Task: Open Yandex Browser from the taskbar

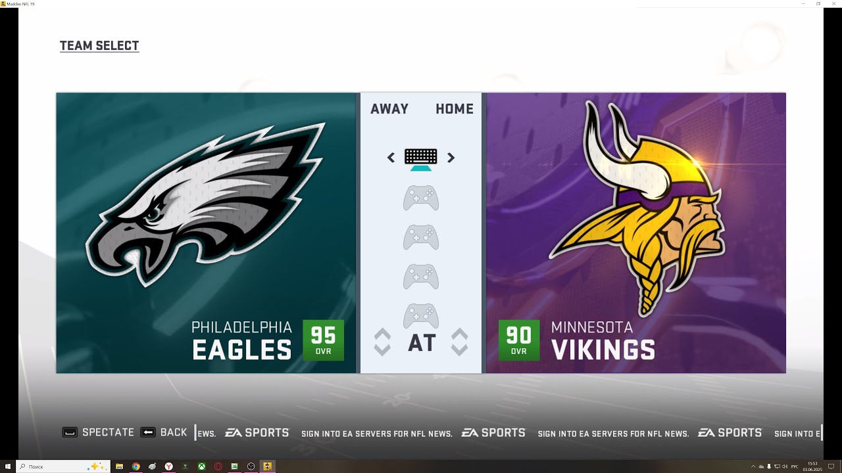Action: point(168,466)
